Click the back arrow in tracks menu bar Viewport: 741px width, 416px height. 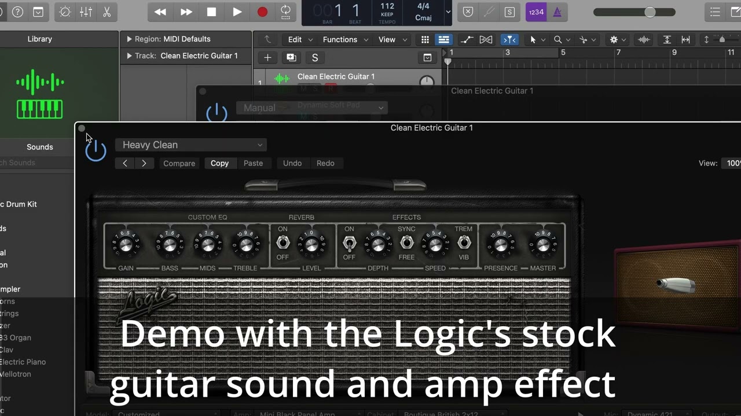click(267, 39)
